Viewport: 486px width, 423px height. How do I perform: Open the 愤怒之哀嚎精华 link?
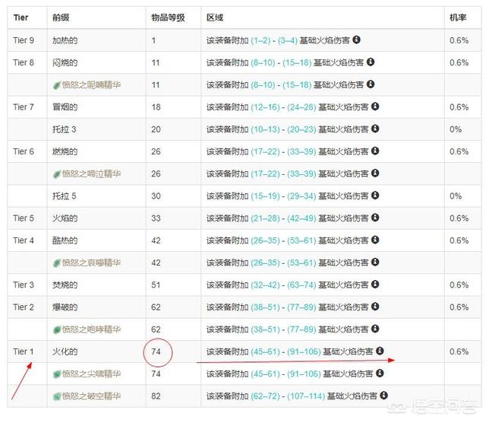point(91,262)
